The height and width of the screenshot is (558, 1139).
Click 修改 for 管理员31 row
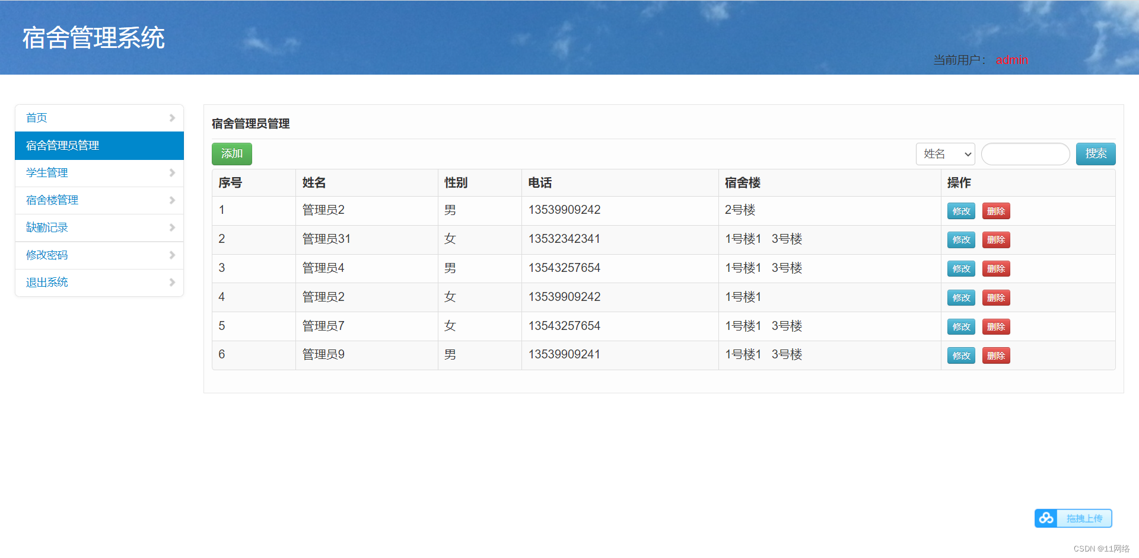(x=961, y=240)
